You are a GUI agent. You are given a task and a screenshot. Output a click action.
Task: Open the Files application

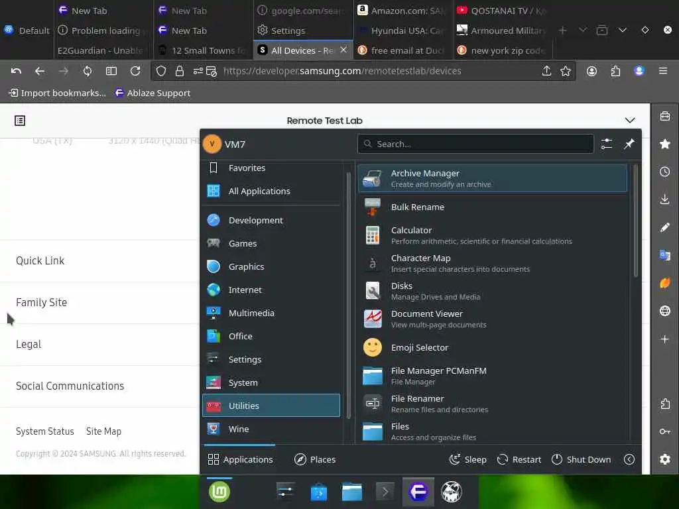pos(493,431)
